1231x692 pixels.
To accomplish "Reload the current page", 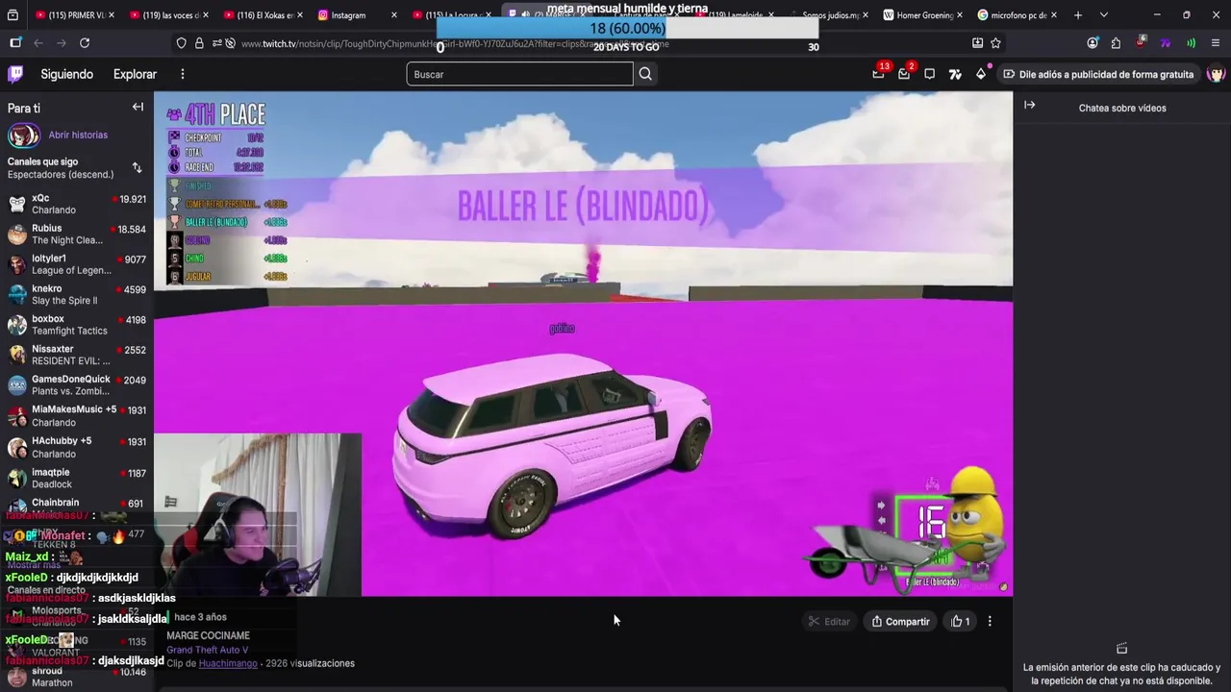I will tap(85, 43).
